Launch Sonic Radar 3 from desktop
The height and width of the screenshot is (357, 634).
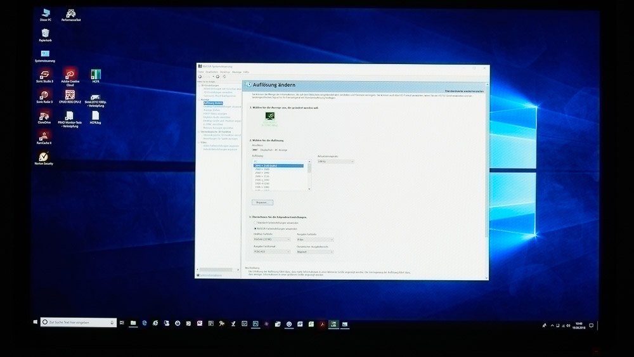pyautogui.click(x=44, y=96)
